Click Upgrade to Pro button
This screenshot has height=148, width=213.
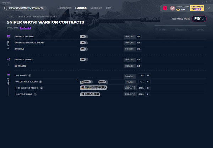(197, 8)
